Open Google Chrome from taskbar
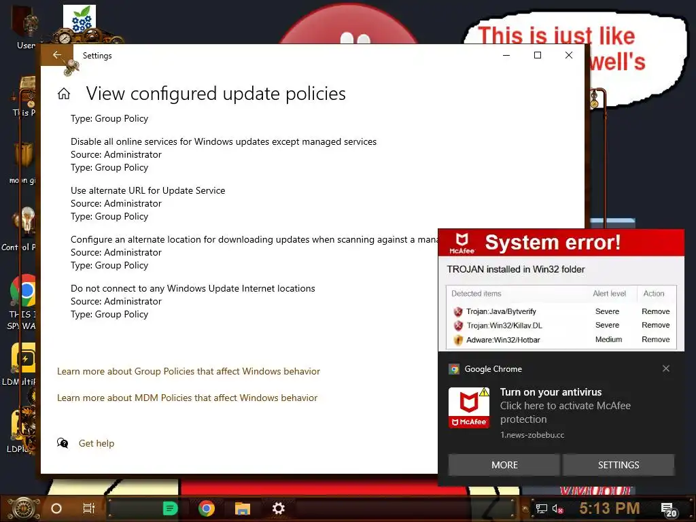696x522 pixels. tap(207, 508)
